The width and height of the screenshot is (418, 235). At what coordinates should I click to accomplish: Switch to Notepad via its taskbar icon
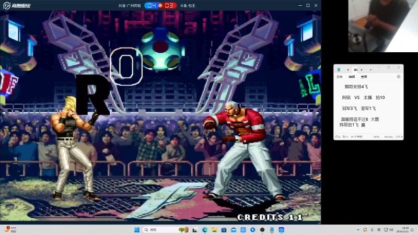pos(272,230)
